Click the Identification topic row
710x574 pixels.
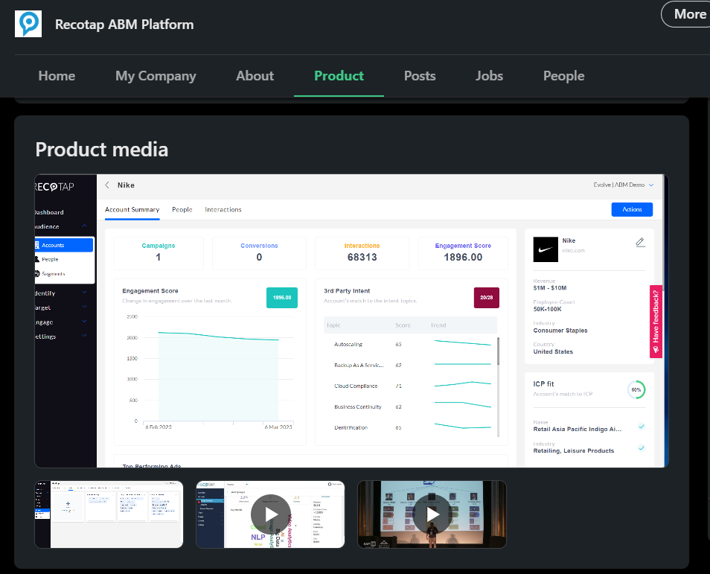pos(410,427)
